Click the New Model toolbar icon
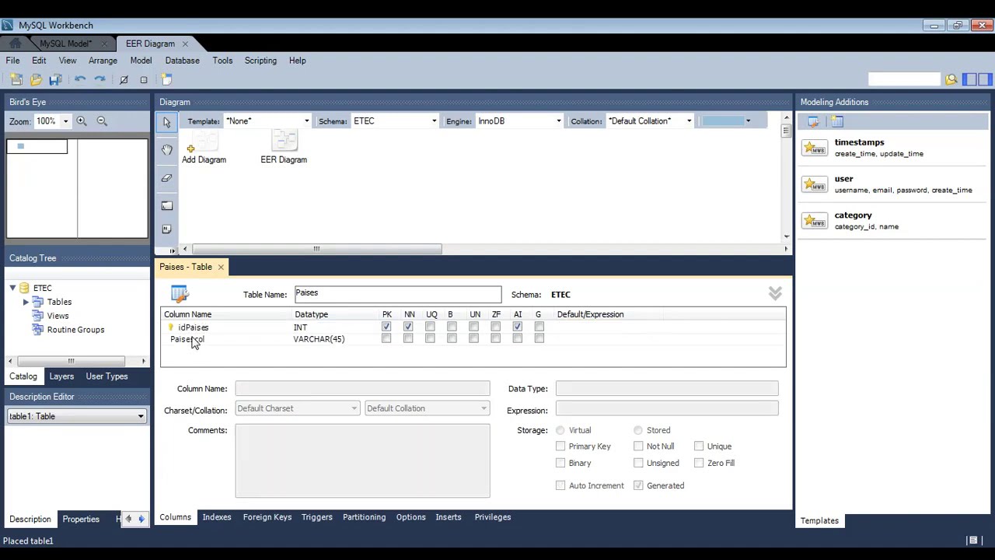This screenshot has height=560, width=995. tap(16, 79)
